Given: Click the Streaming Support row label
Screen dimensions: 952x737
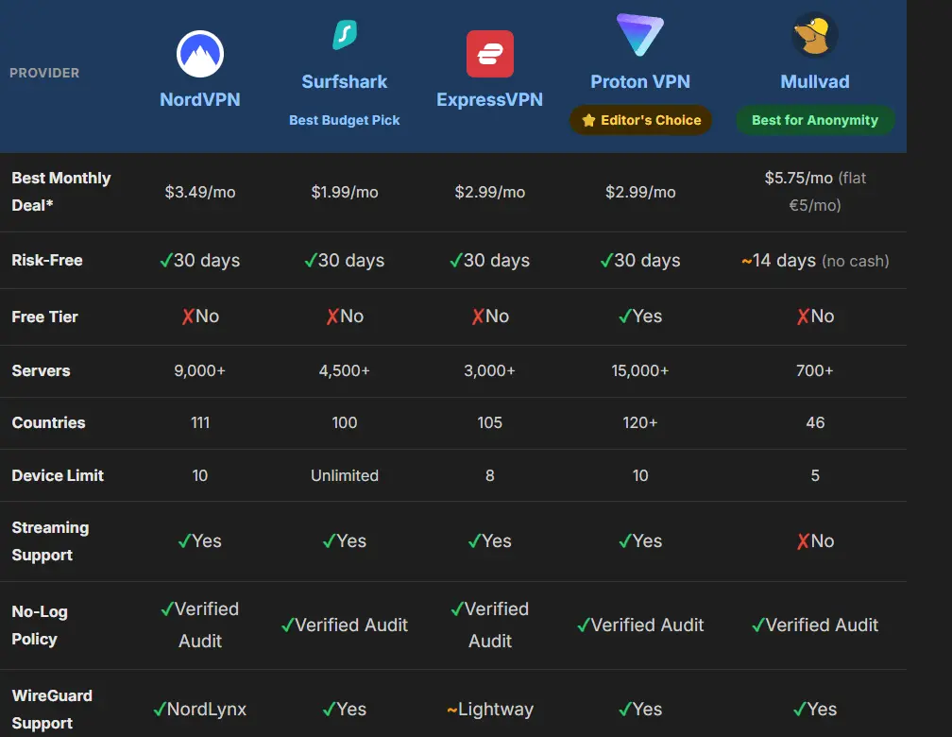Looking at the screenshot, I should tap(50, 541).
